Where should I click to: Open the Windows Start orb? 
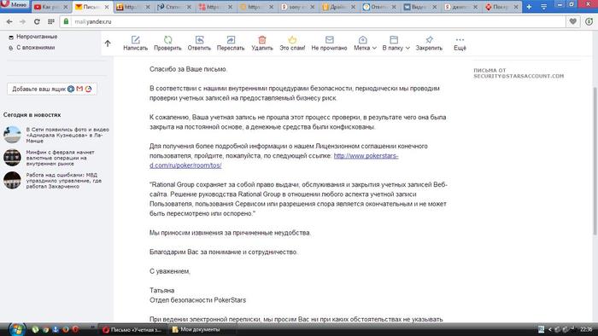[x=17, y=329]
